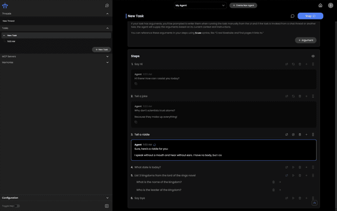Screen dimensions: 337x211
Task: Add a step after 'Say bye'
Action: click(306, 198)
